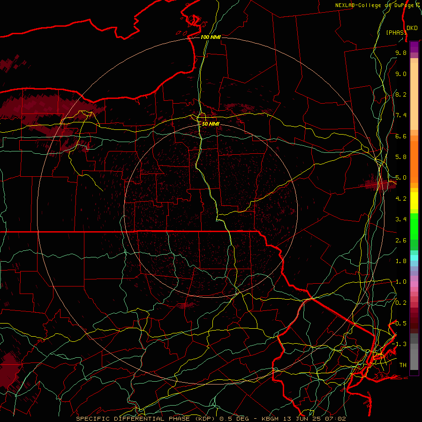Select the bright green band on the color scale
This screenshot has height=422, width=422.
(414, 226)
